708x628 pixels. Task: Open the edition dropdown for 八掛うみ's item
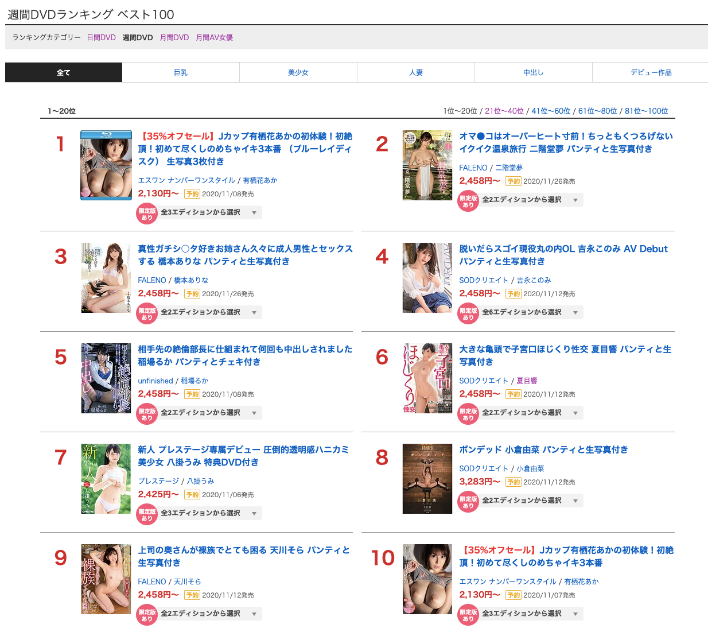[209, 513]
